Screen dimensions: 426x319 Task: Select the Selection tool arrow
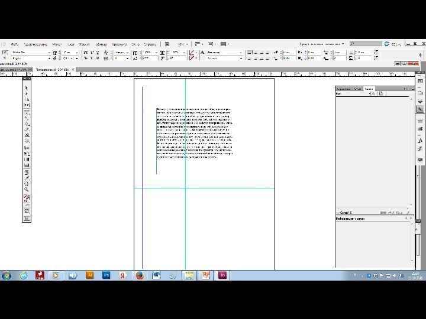pyautogui.click(x=27, y=88)
